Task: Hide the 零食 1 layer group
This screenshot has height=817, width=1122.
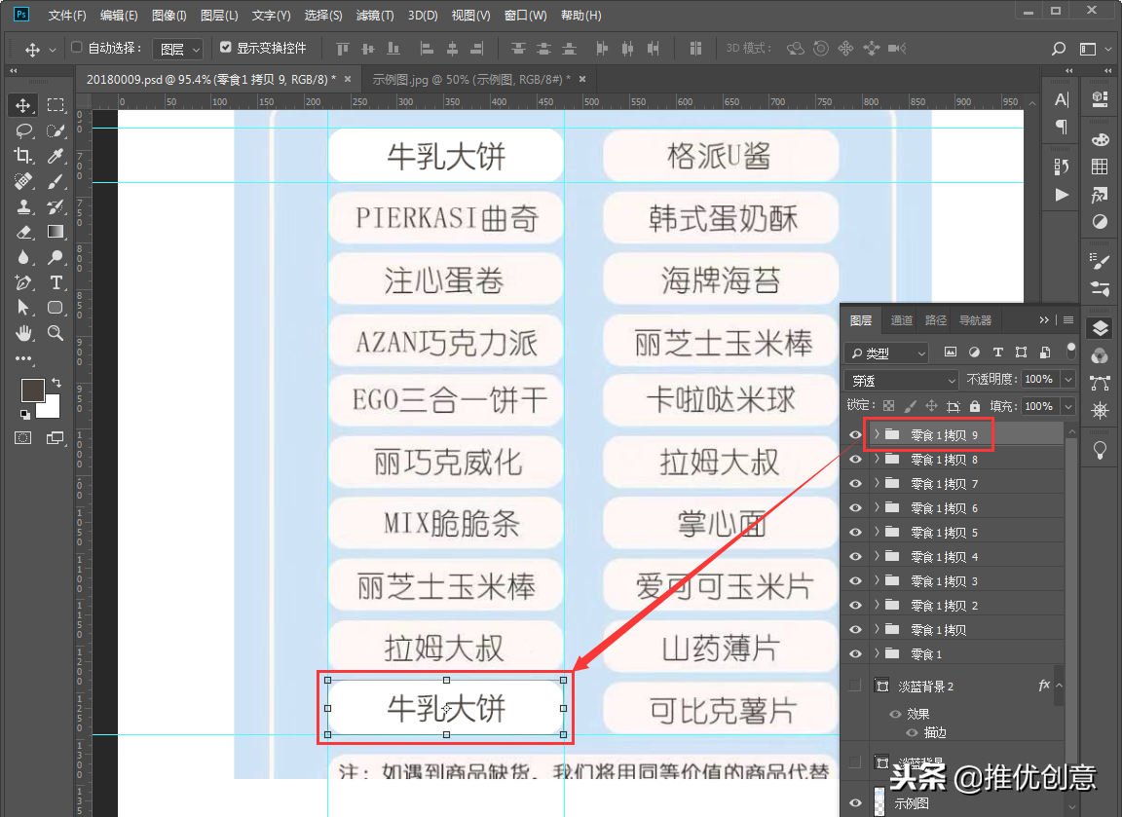Action: 854,653
